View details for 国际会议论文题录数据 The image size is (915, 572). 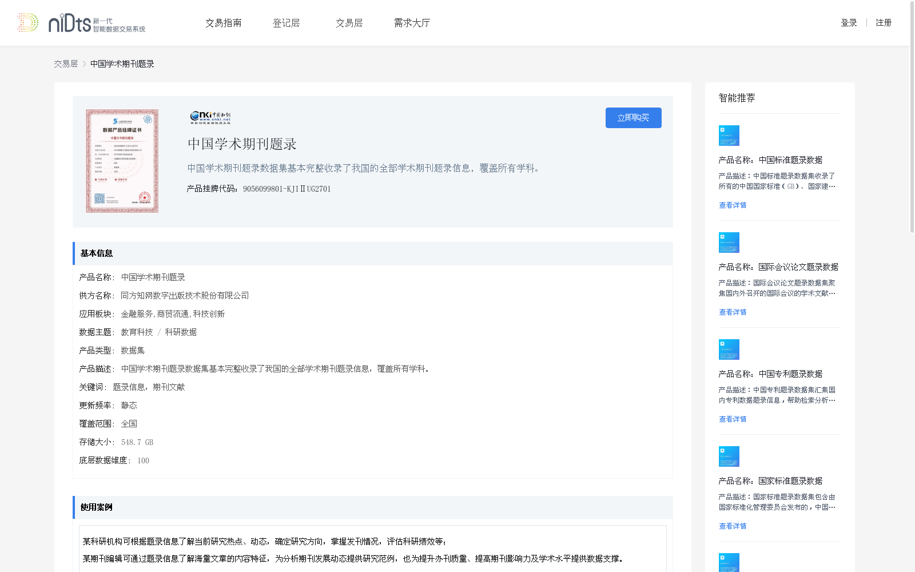point(733,312)
